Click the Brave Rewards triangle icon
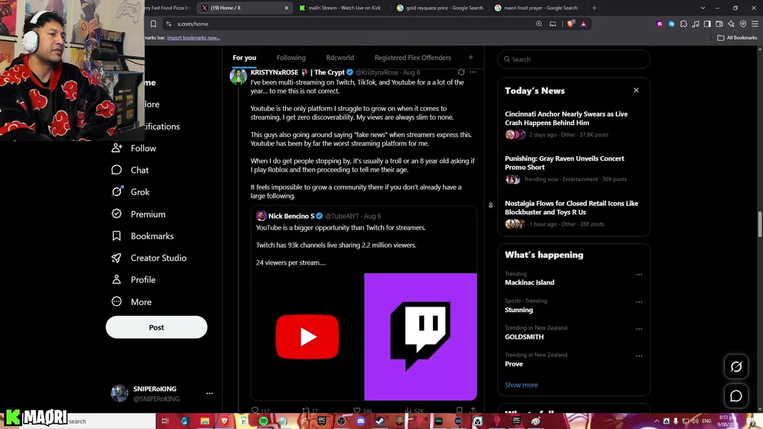The height and width of the screenshot is (429, 763). 583,24
